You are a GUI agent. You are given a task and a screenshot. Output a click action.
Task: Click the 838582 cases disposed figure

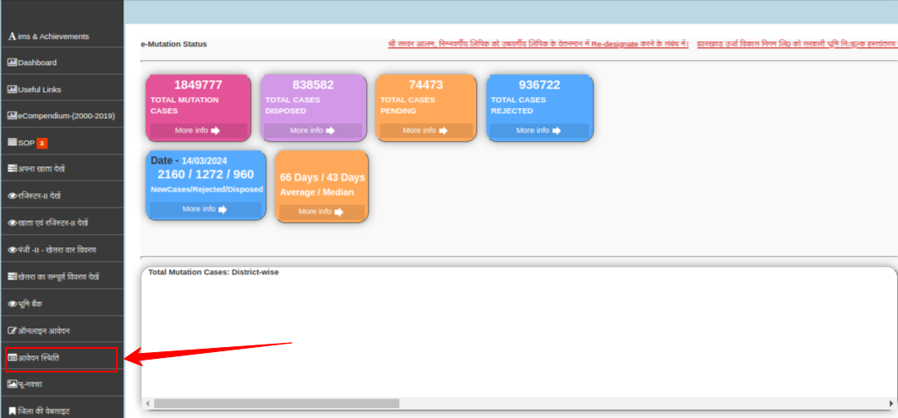pyautogui.click(x=313, y=84)
